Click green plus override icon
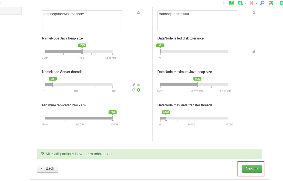 click(x=139, y=90)
